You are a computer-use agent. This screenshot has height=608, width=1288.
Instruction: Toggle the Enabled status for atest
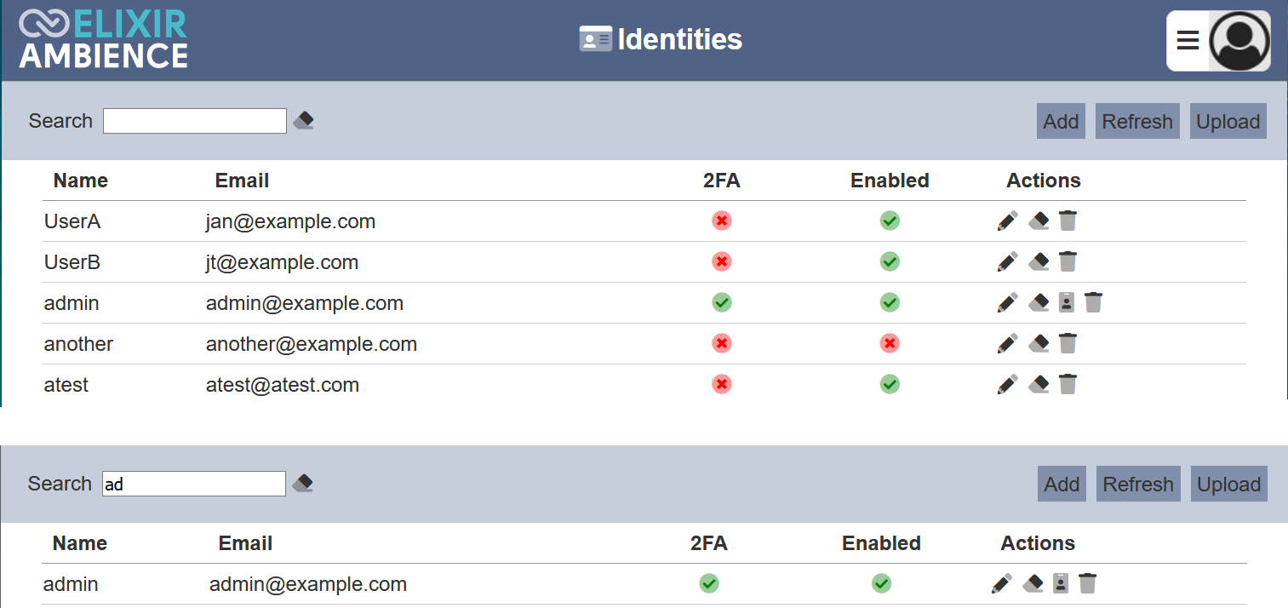pos(890,385)
